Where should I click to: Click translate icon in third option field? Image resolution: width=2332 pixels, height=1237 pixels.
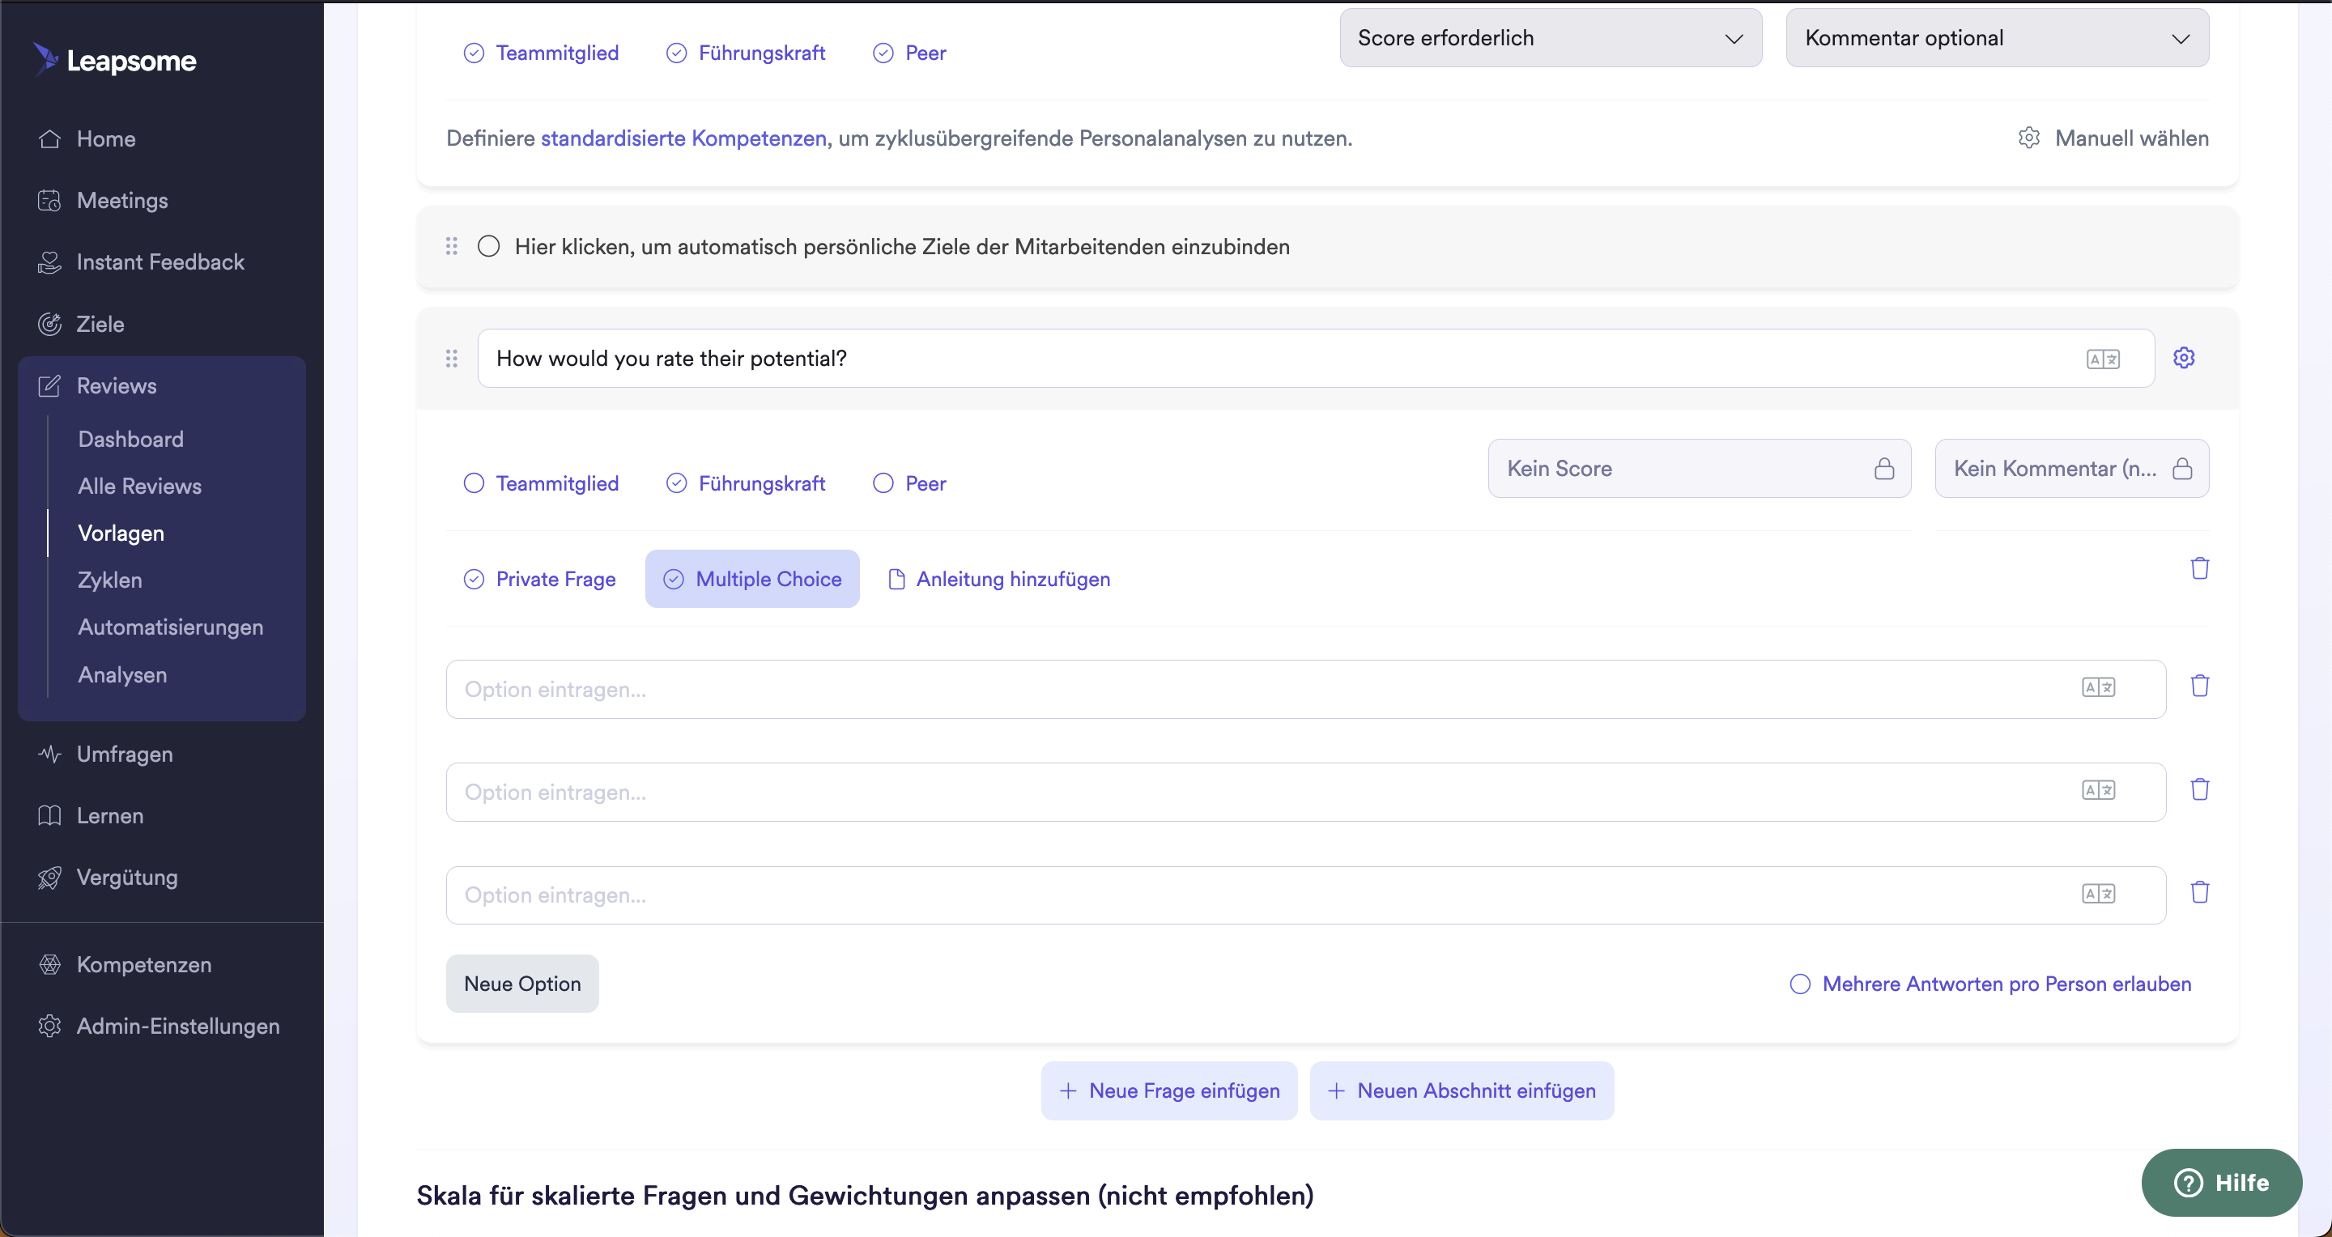click(x=2099, y=894)
